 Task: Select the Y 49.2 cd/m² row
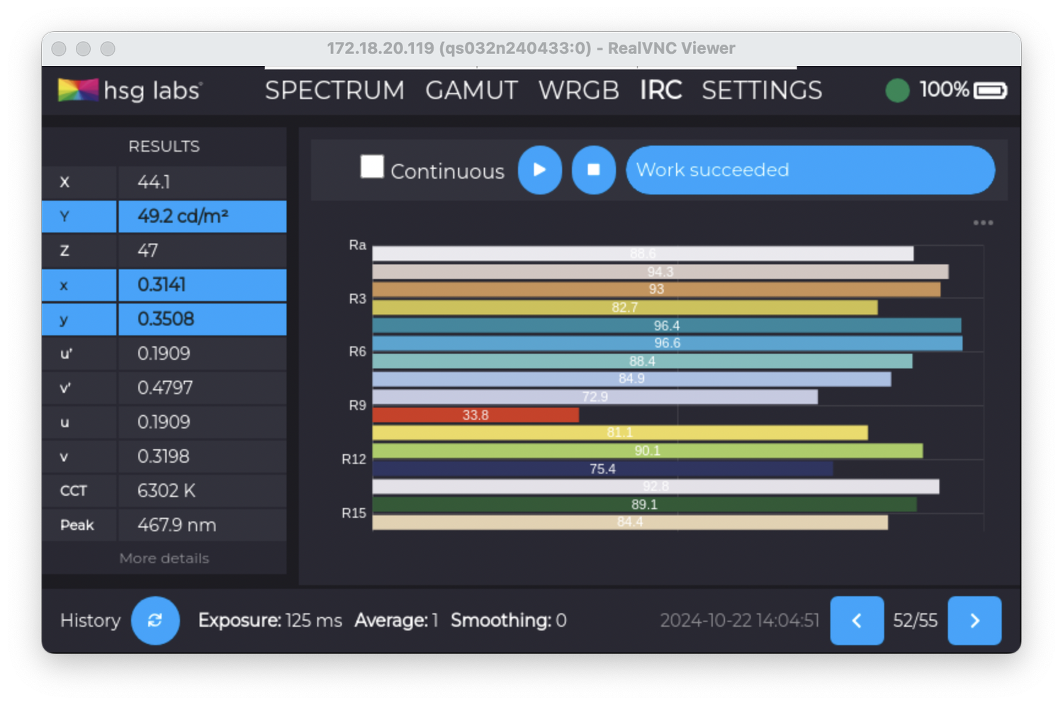pos(164,216)
